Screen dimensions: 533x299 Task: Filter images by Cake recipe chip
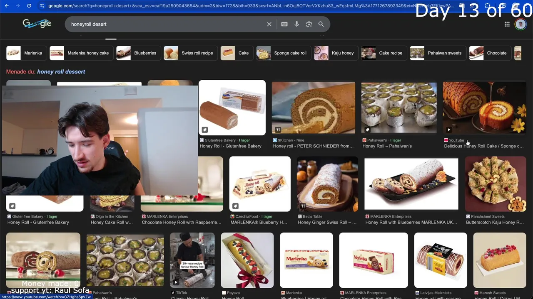(384, 53)
